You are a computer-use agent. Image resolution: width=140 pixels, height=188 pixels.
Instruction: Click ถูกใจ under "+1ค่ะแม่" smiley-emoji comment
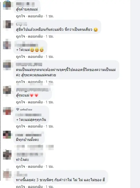pos(21,57)
